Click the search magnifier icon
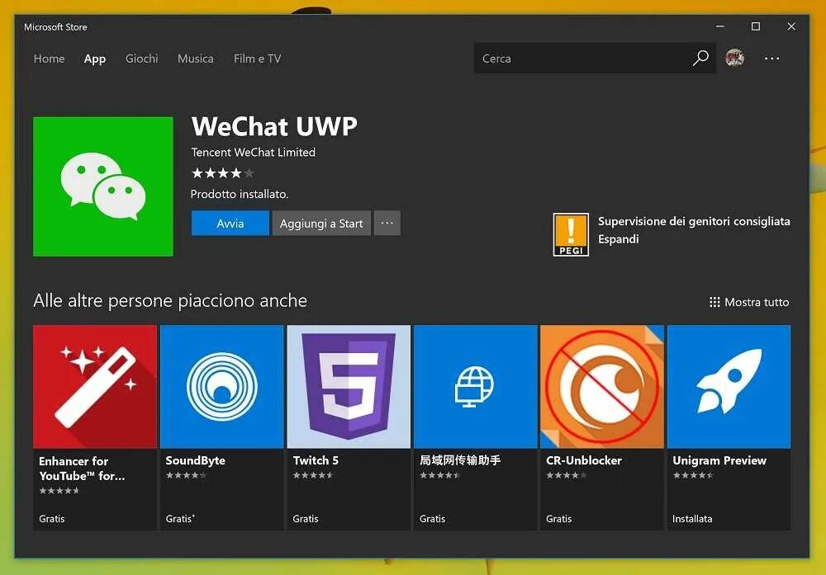Image resolution: width=826 pixels, height=575 pixels. pyautogui.click(x=700, y=58)
